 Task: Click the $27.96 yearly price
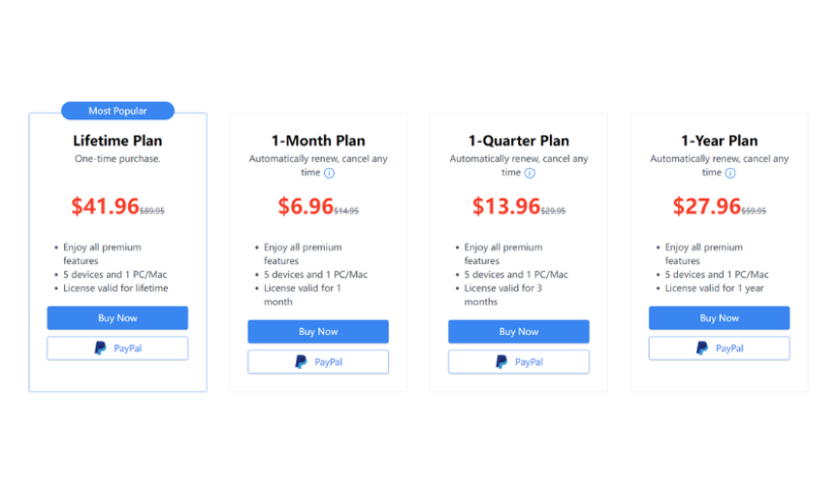706,206
